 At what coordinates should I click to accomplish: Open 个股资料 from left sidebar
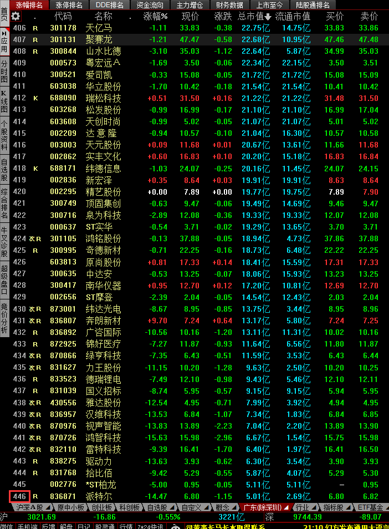[x=4, y=135]
